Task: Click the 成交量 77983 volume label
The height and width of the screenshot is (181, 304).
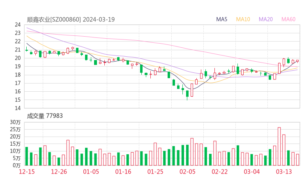Action: pos(45,116)
